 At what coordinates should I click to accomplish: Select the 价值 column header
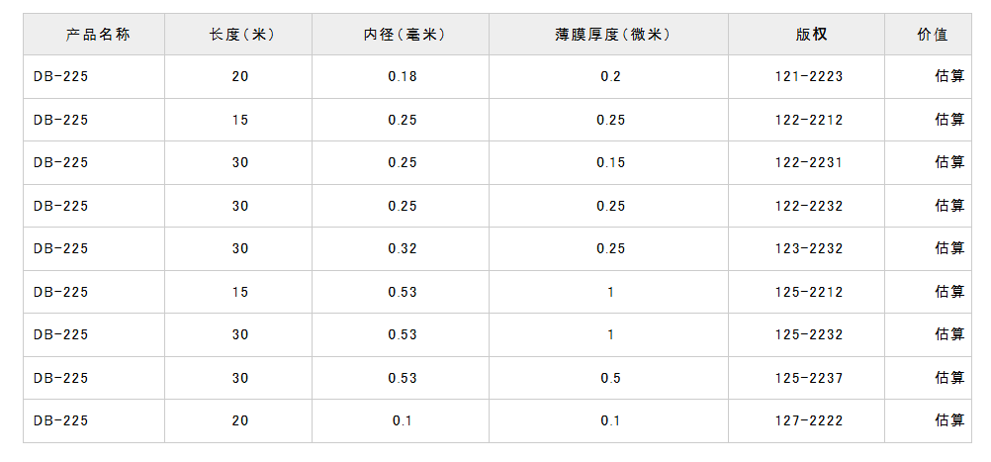pos(932,35)
